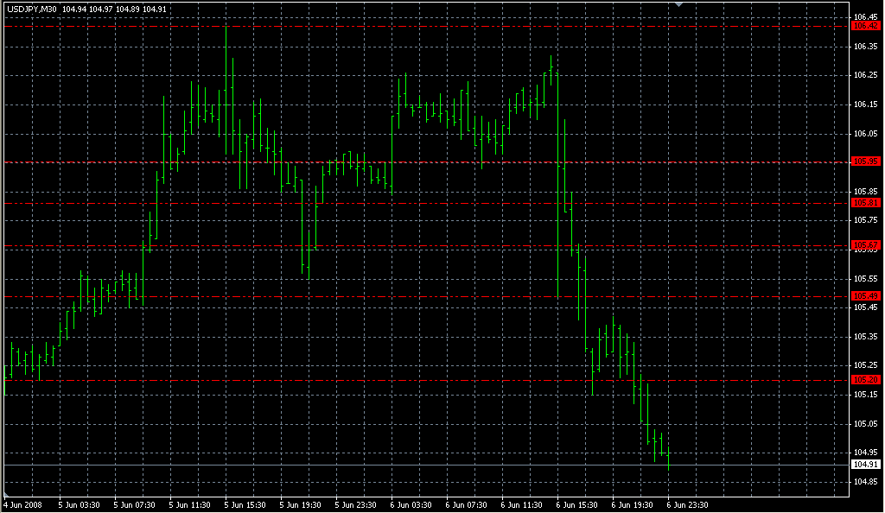The image size is (885, 513).
Task: Click the 106.05 price scale value
Action: [x=866, y=134]
